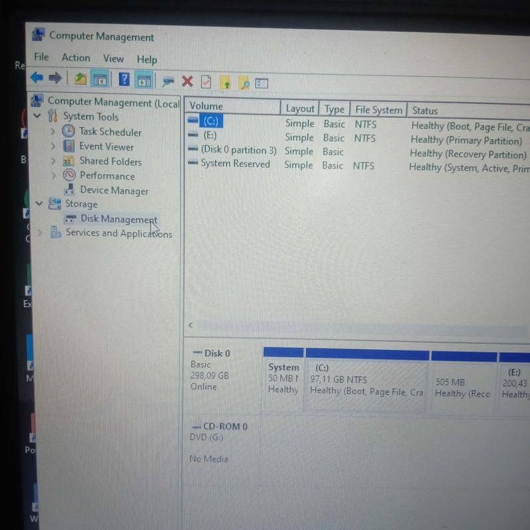
Task: Expand the Event Viewer node
Action: 53,146
